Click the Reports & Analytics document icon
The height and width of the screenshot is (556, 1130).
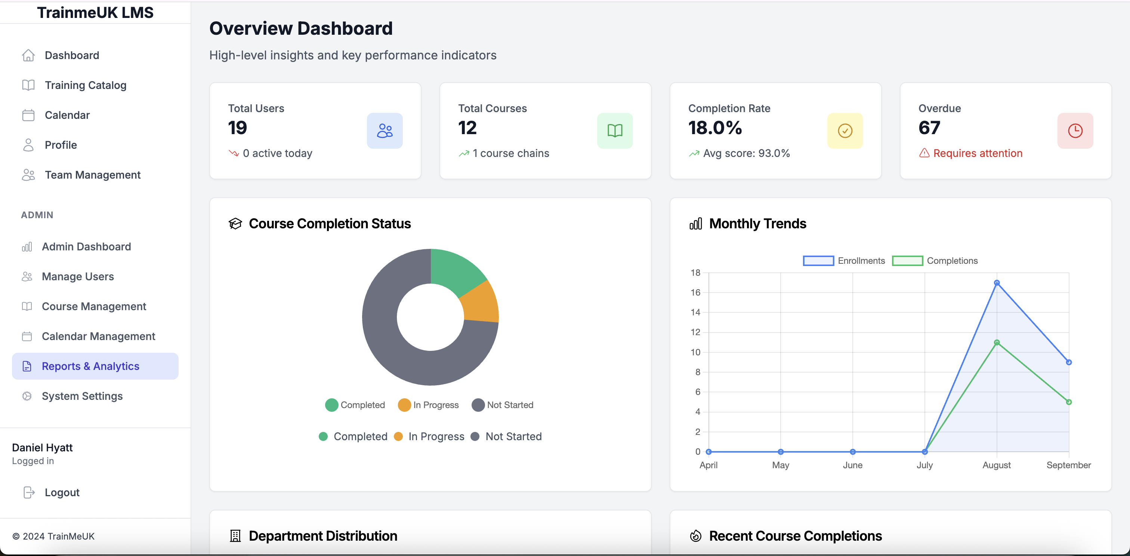27,366
